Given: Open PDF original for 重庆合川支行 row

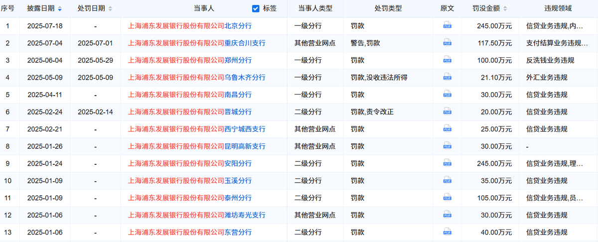Looking at the screenshot, I should point(448,43).
